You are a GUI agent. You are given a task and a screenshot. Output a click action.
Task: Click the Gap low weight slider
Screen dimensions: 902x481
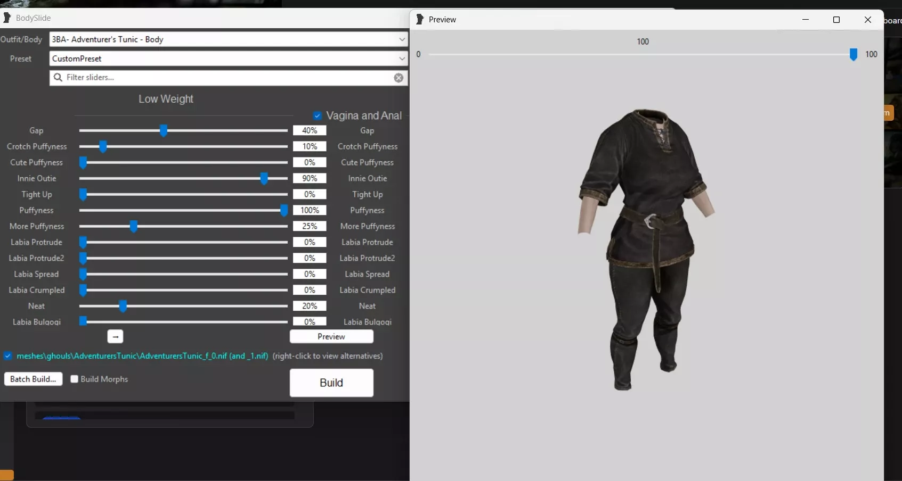[183, 130]
